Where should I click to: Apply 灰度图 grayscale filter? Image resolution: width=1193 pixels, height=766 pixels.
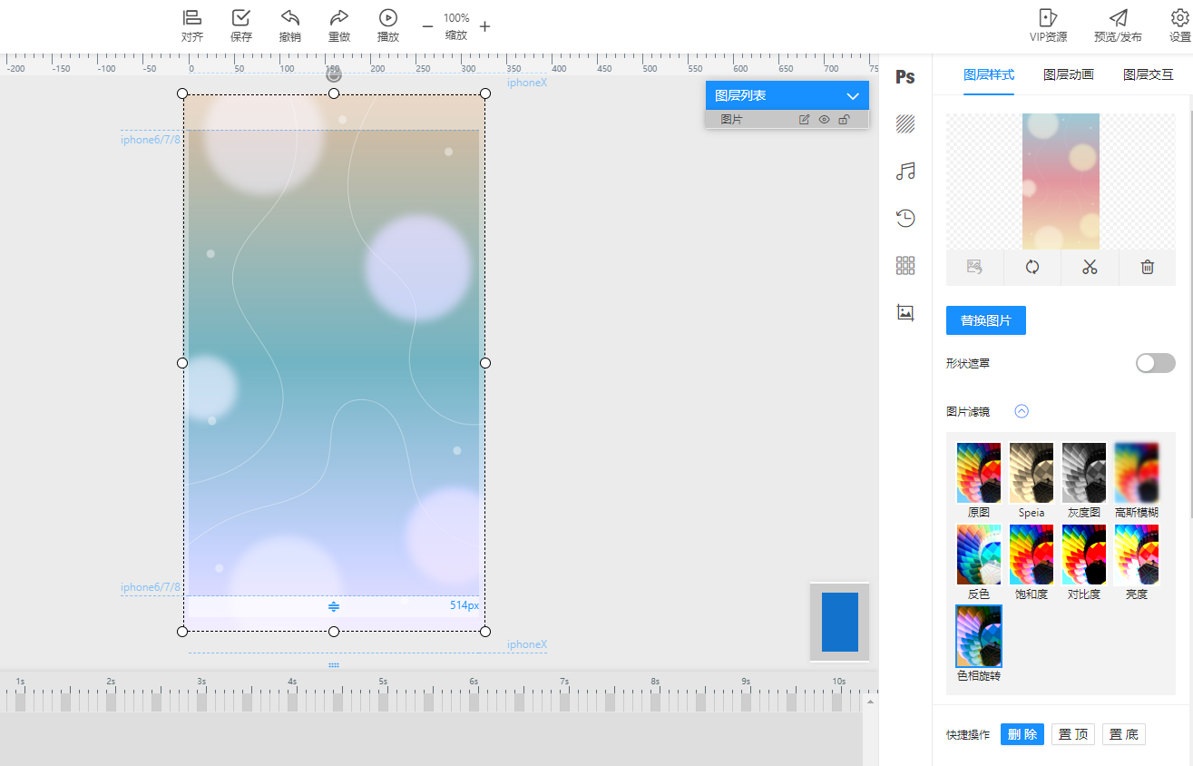click(x=1084, y=473)
